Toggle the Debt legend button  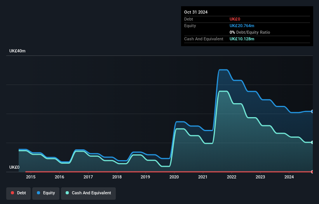pos(18,193)
